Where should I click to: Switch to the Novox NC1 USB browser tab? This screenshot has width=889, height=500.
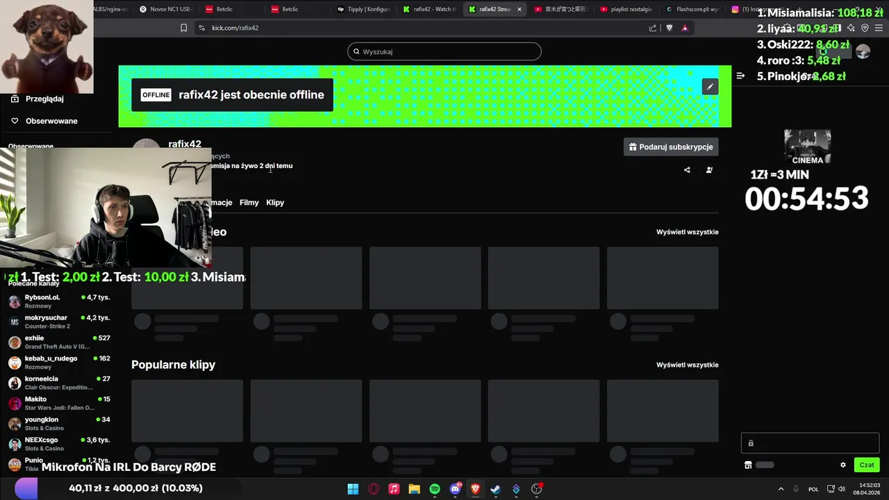[x=165, y=9]
